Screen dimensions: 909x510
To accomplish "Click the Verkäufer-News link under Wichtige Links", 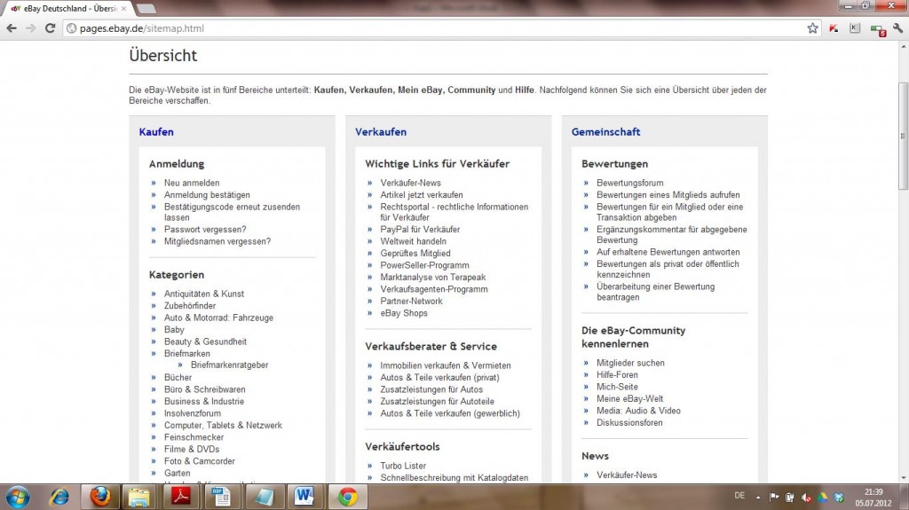I will [410, 183].
